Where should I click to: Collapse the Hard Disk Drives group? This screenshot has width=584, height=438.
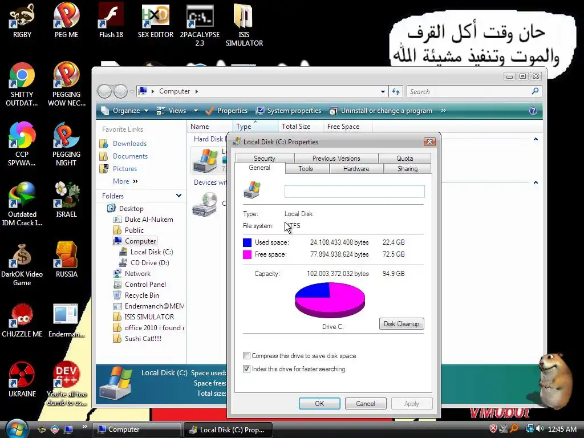(536, 139)
